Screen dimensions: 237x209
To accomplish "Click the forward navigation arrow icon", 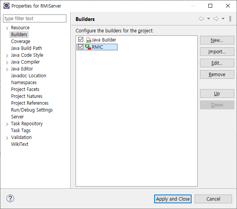I will coord(216,19).
